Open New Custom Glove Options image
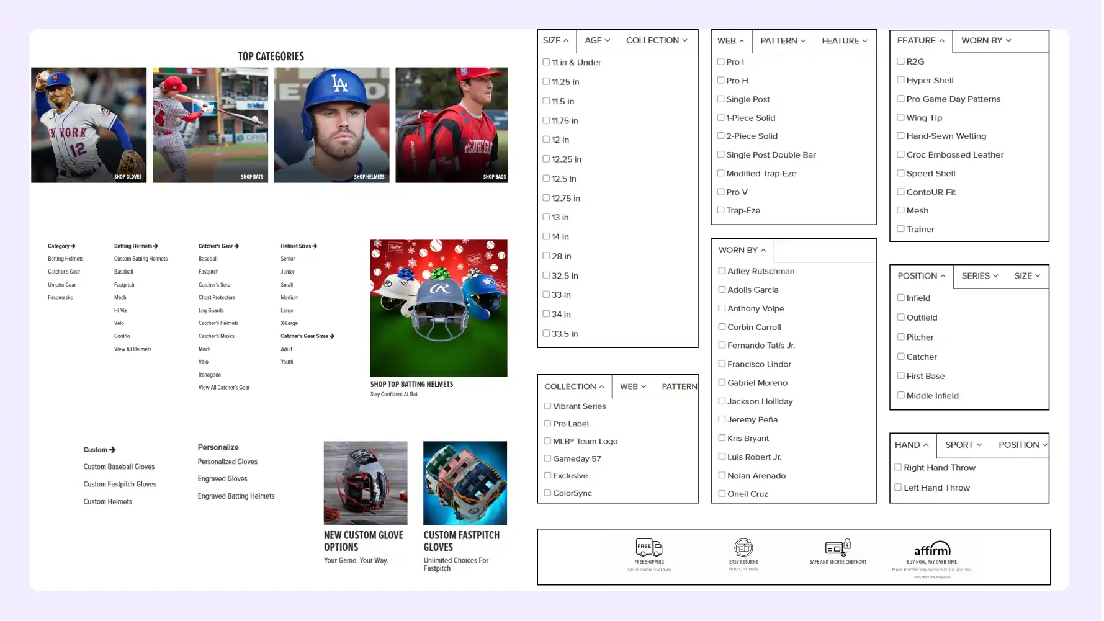 (366, 483)
